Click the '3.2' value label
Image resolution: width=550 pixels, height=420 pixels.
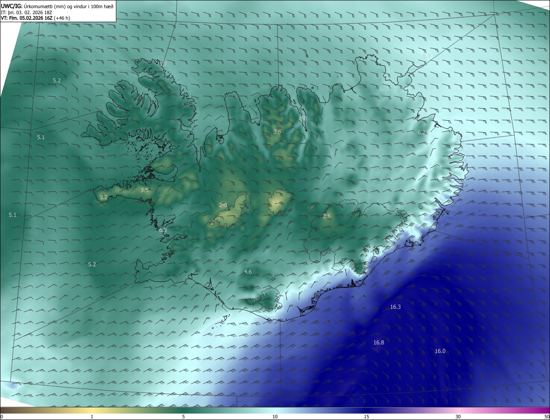pyautogui.click(x=104, y=197)
